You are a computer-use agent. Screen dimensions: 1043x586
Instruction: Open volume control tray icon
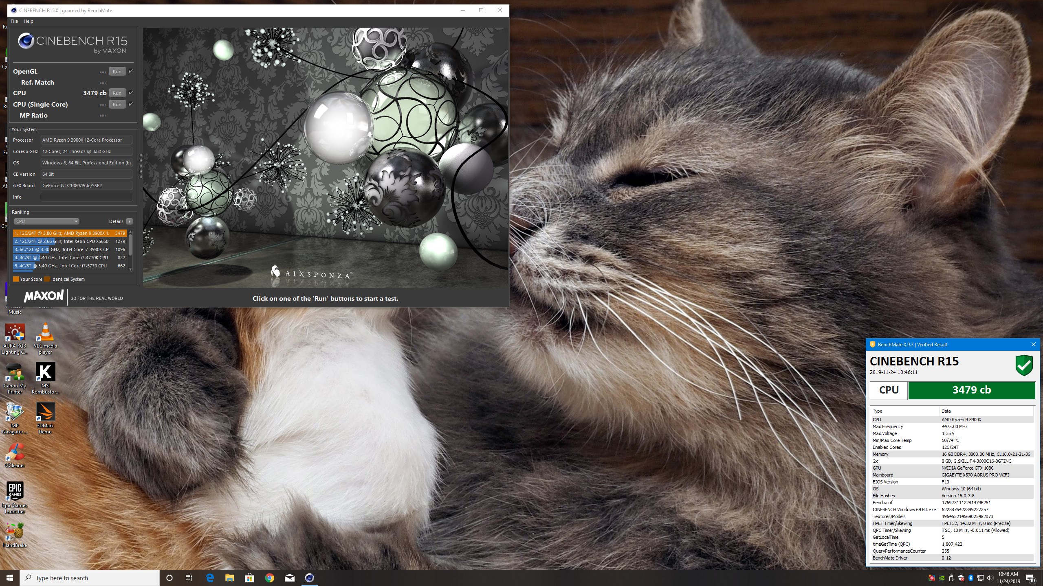coord(990,578)
